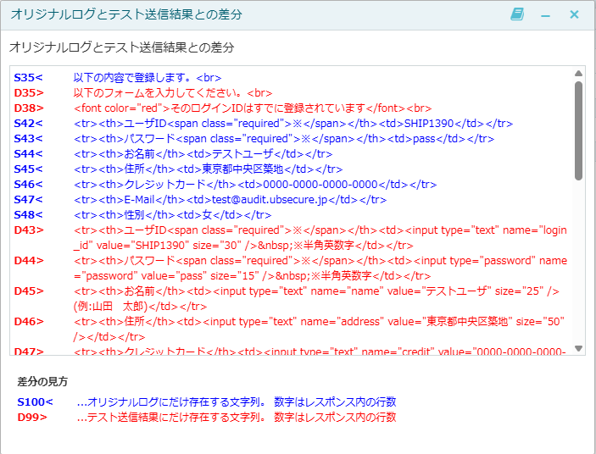Select the D35> form input message line
This screenshot has width=596, height=454.
tap(173, 93)
